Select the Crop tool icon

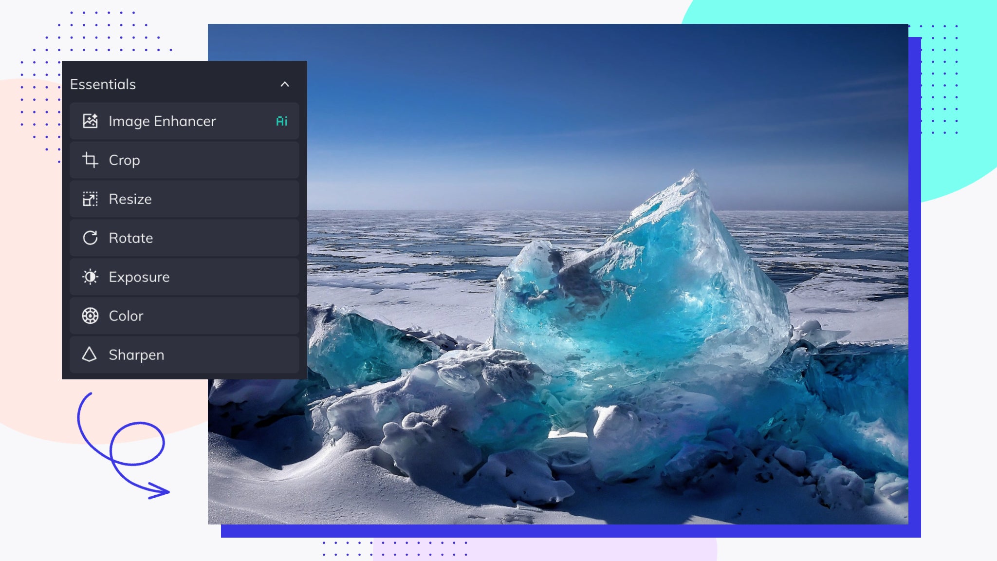coord(90,160)
